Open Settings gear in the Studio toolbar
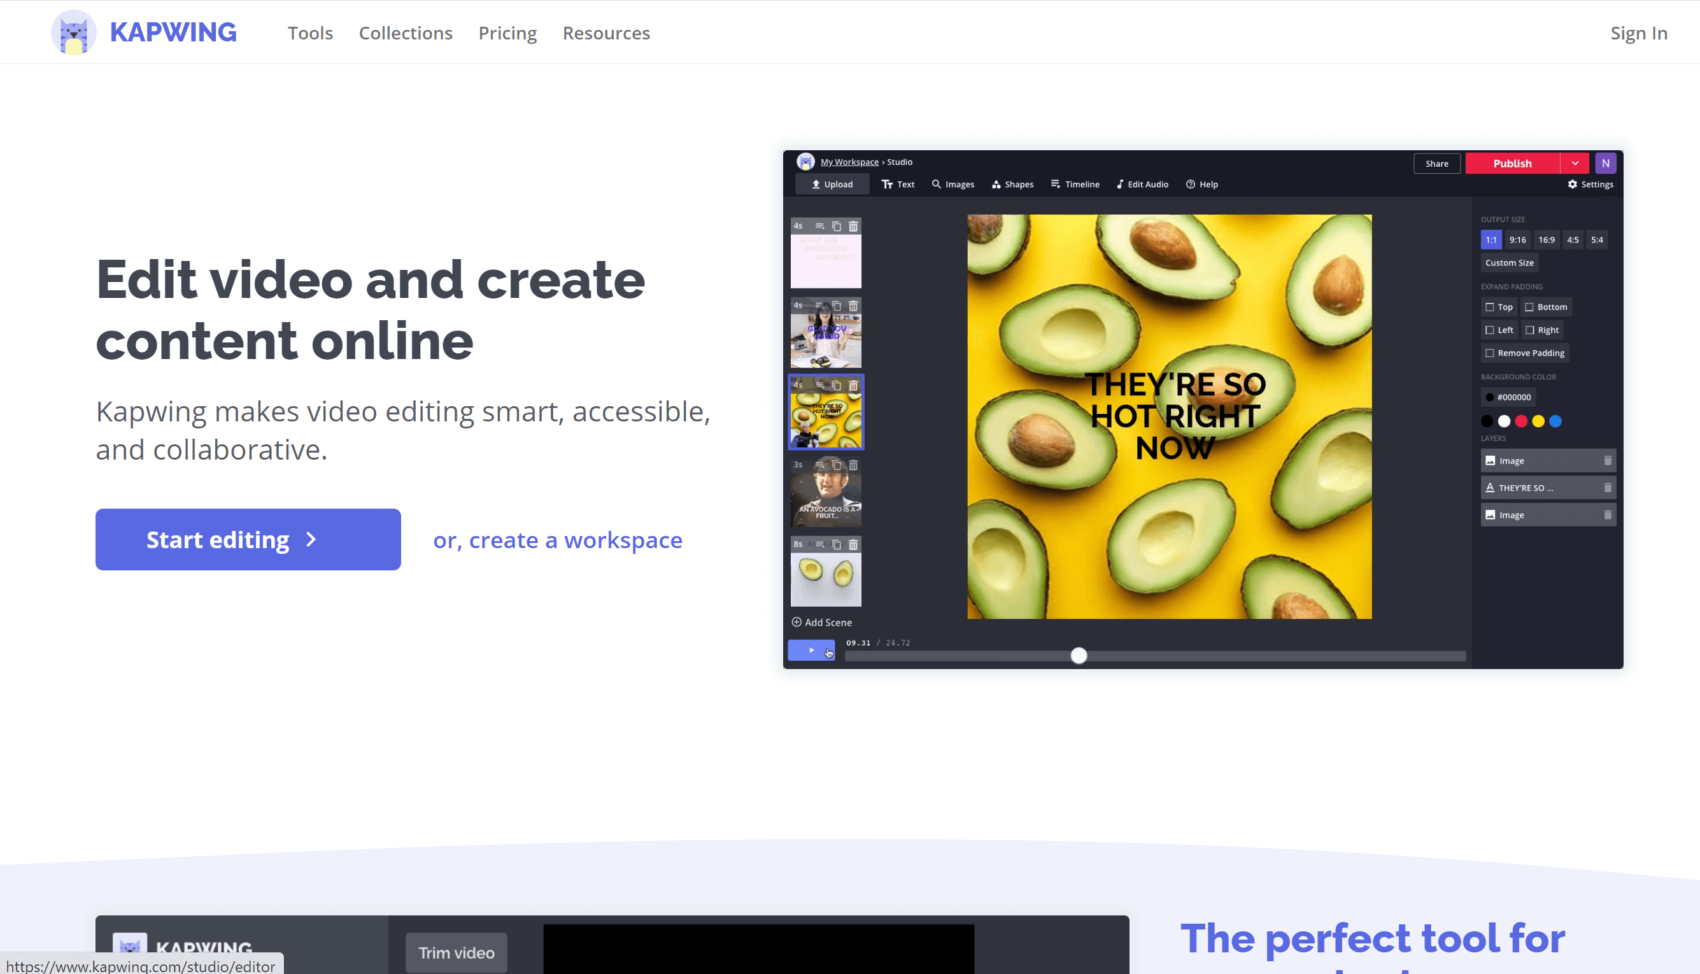This screenshot has height=974, width=1700. (1590, 185)
